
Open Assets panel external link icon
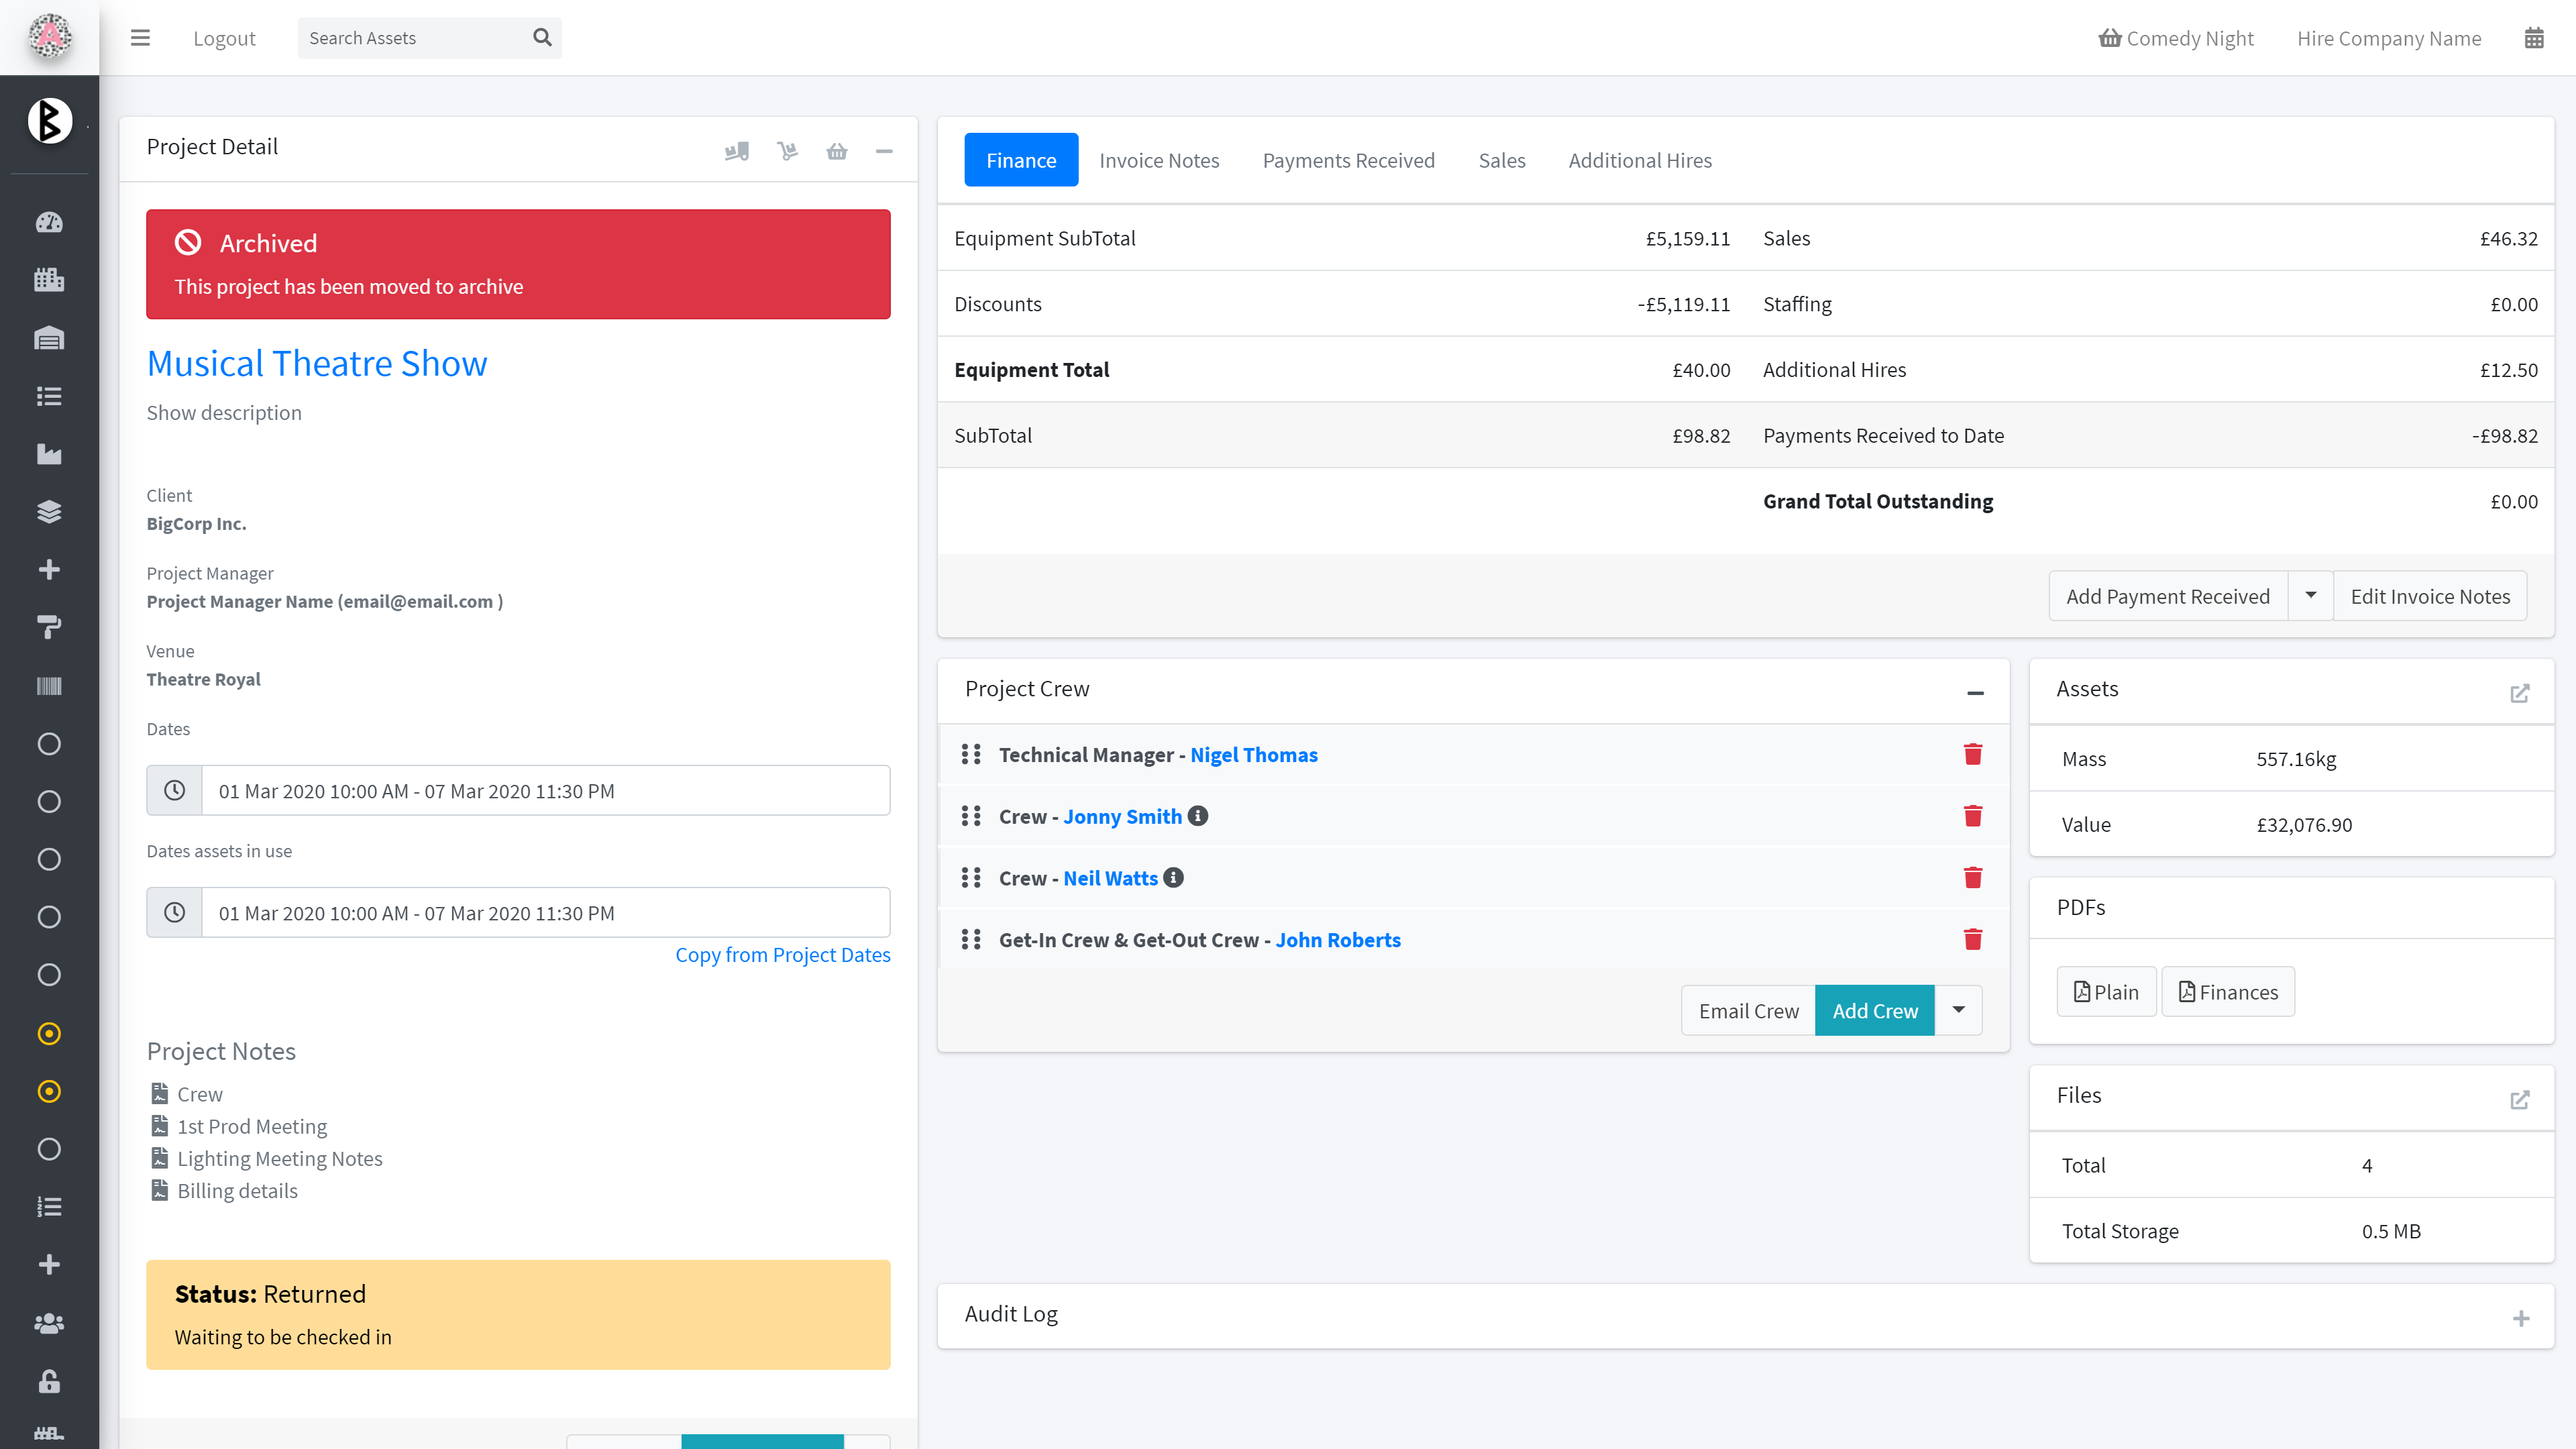point(2519,693)
